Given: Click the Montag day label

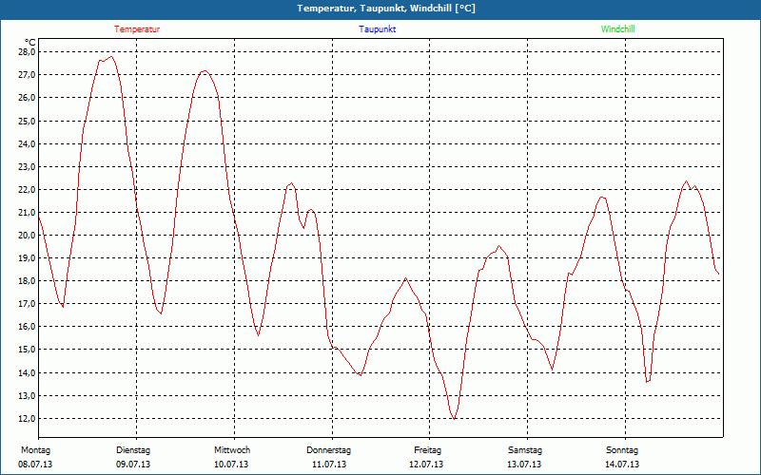Looking at the screenshot, I should (x=35, y=450).
